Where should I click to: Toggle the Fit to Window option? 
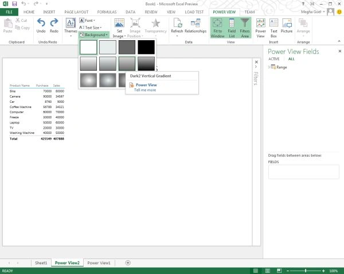tap(217, 28)
